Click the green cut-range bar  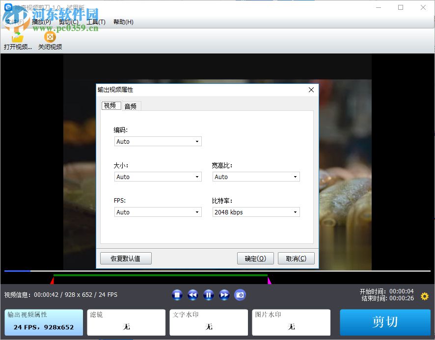(161, 275)
